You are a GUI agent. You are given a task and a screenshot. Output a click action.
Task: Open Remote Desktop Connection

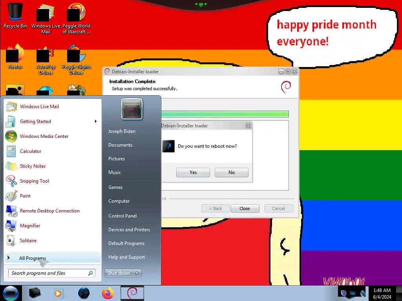pos(53,210)
